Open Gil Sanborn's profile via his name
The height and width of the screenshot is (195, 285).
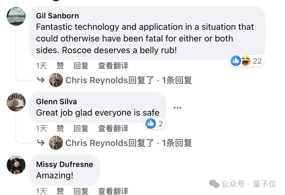[57, 16]
